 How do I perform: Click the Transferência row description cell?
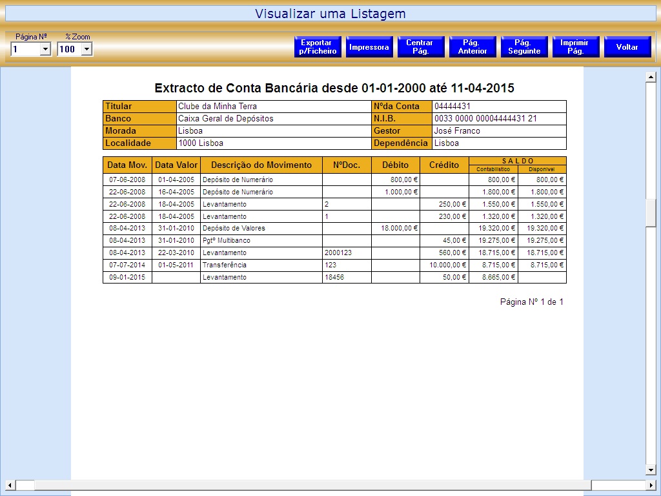pos(261,265)
